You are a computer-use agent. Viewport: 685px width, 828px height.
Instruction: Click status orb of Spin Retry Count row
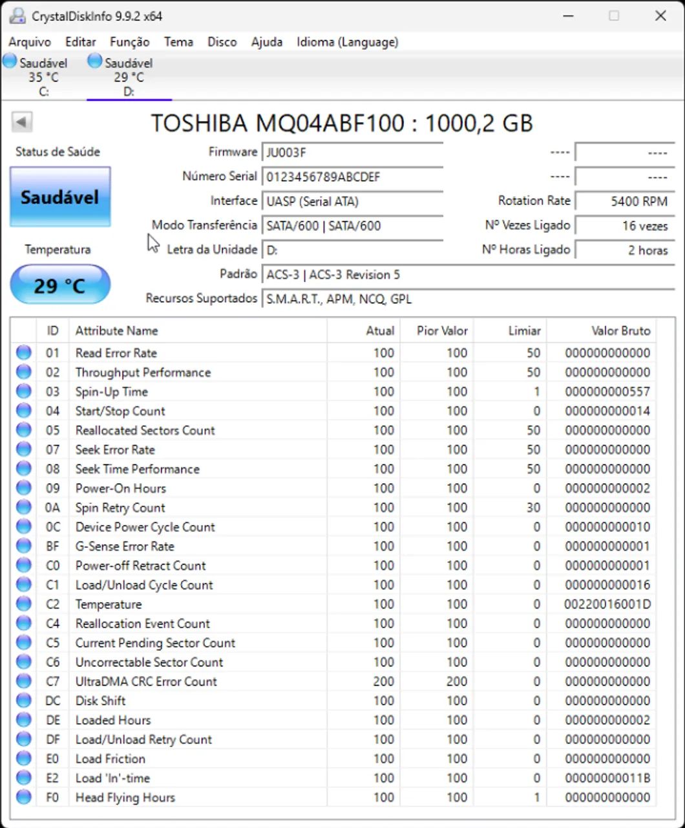(x=24, y=507)
